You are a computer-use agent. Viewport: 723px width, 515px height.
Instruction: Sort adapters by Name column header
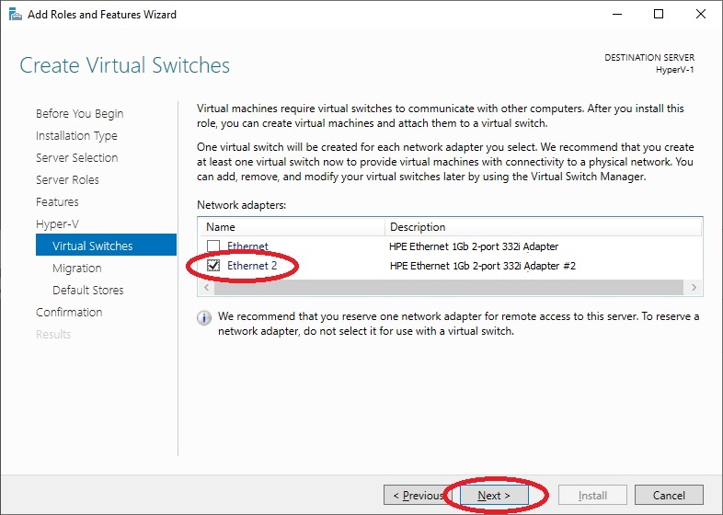pos(292,227)
